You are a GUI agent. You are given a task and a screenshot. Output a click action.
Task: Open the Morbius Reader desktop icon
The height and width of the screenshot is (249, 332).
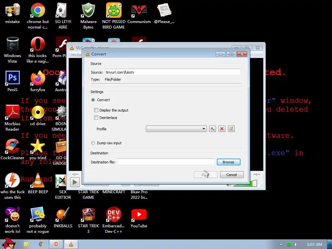pos(13,118)
